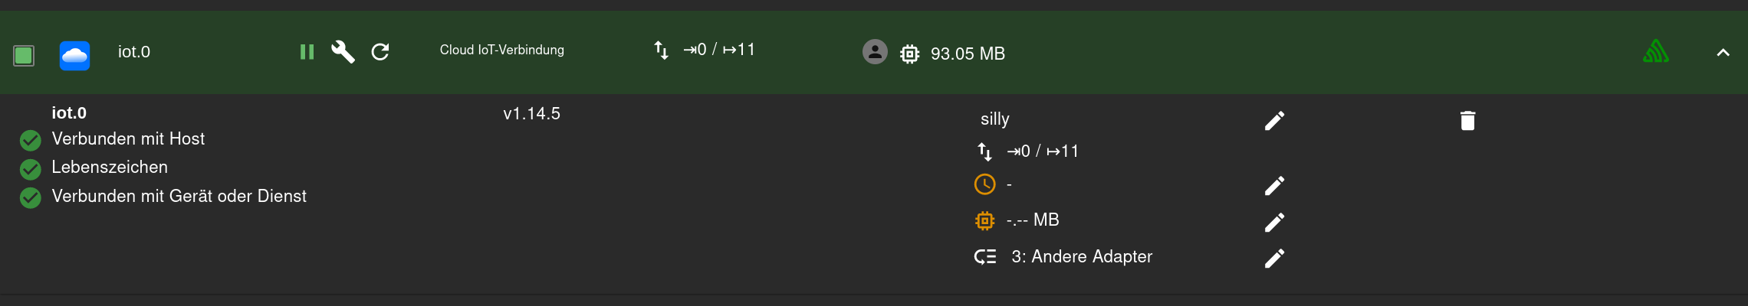
Task: Edit the memory limit setting
Action: pyautogui.click(x=1274, y=222)
